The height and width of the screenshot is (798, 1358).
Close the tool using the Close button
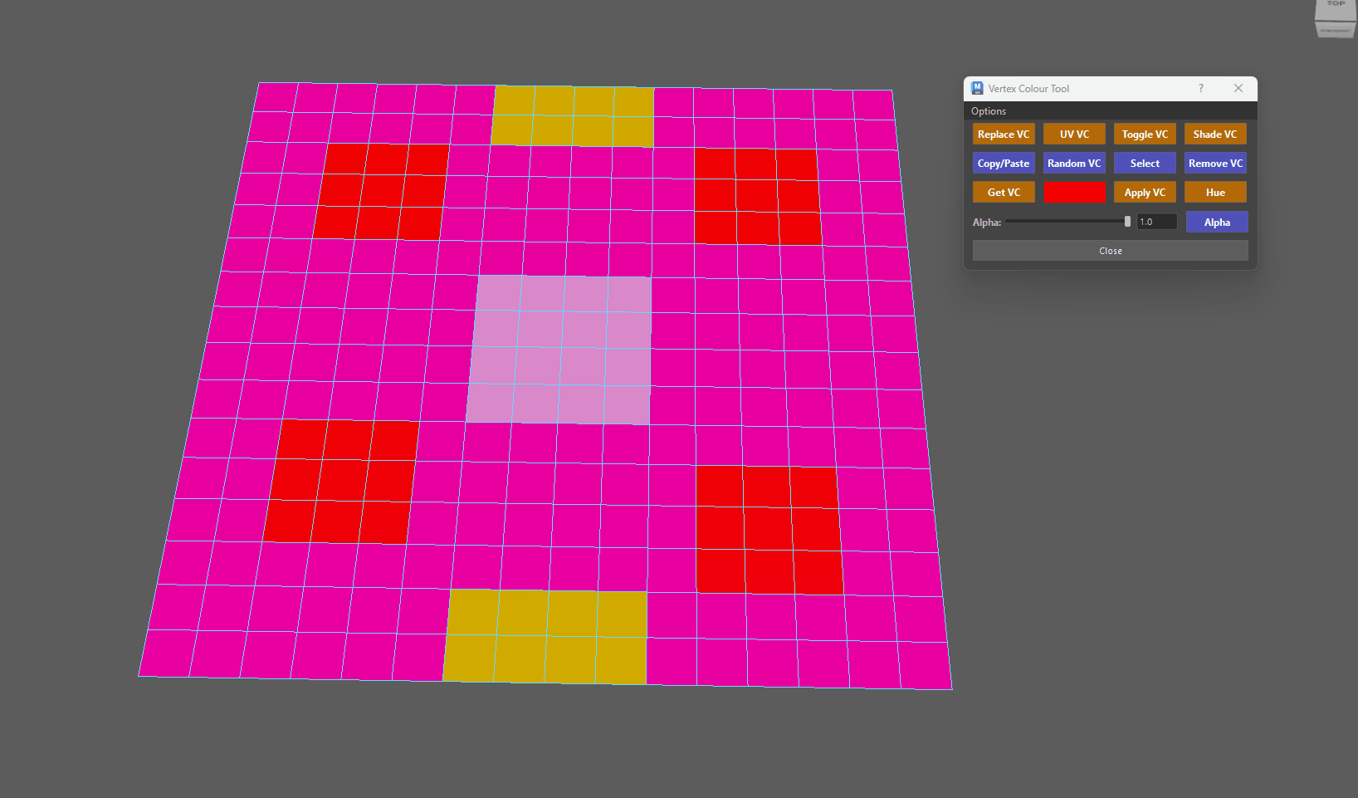point(1111,251)
